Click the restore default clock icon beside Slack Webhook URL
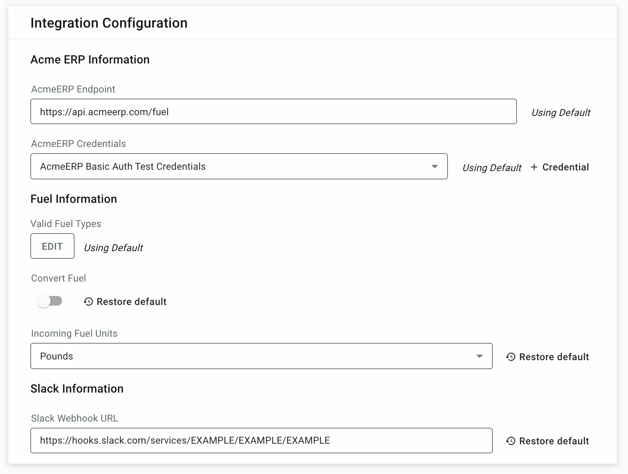This screenshot has height=474, width=628. point(510,441)
